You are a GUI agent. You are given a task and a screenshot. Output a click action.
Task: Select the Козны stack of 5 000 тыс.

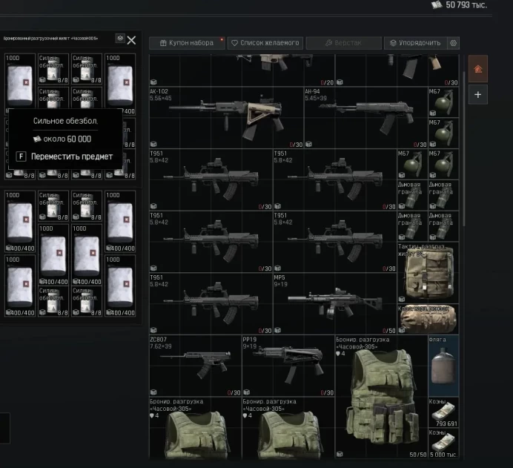coord(443,443)
